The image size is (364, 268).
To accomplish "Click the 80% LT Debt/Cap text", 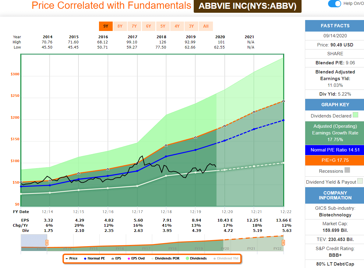I will click(335, 264).
